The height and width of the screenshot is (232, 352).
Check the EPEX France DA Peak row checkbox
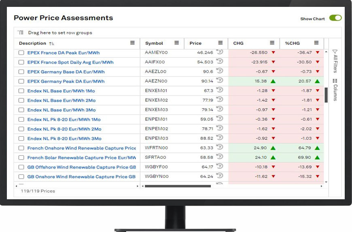[x=21, y=53]
